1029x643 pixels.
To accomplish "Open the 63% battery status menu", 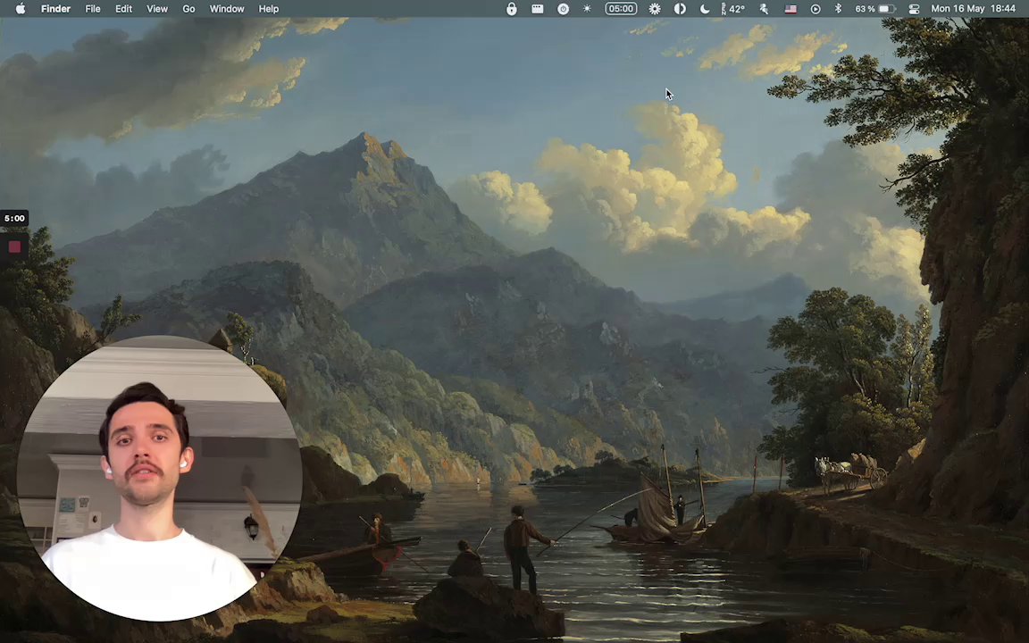I will coord(874,9).
